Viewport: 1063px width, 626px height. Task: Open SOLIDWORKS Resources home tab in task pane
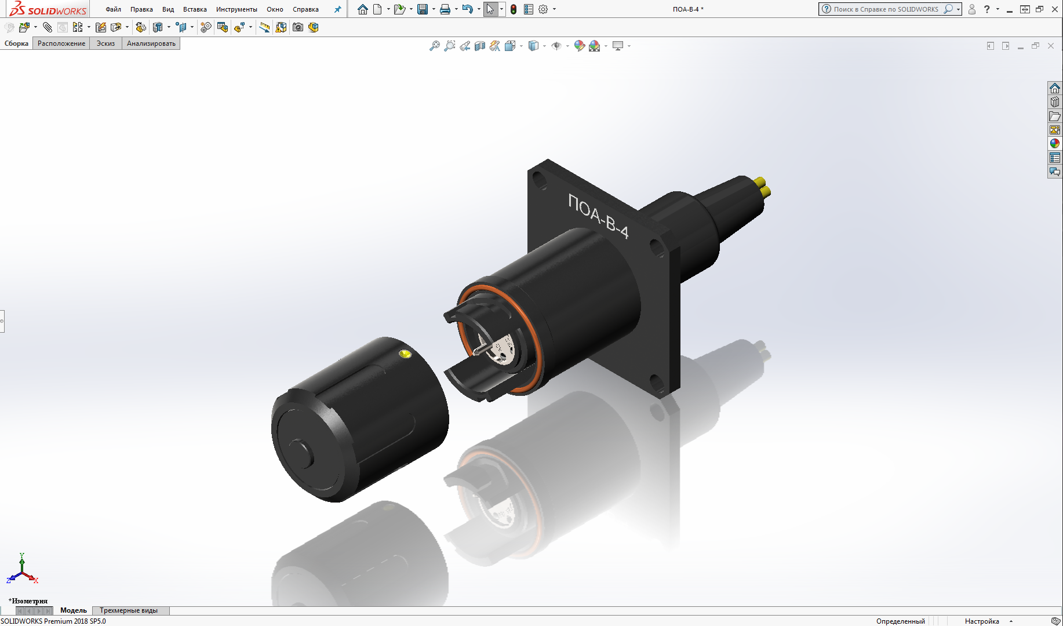coord(1055,88)
